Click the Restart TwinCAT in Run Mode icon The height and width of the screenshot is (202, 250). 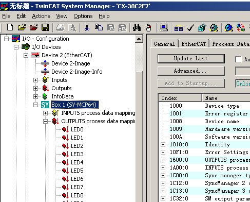coord(214,27)
